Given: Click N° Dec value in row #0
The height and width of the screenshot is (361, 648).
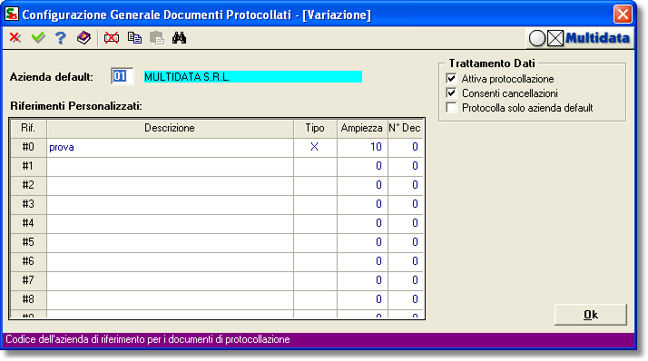Looking at the screenshot, I should (406, 147).
